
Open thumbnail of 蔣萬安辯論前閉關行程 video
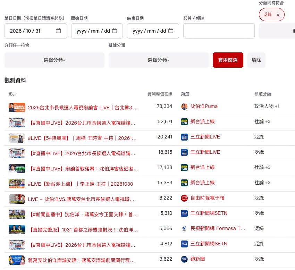pyautogui.click(x=17, y=260)
